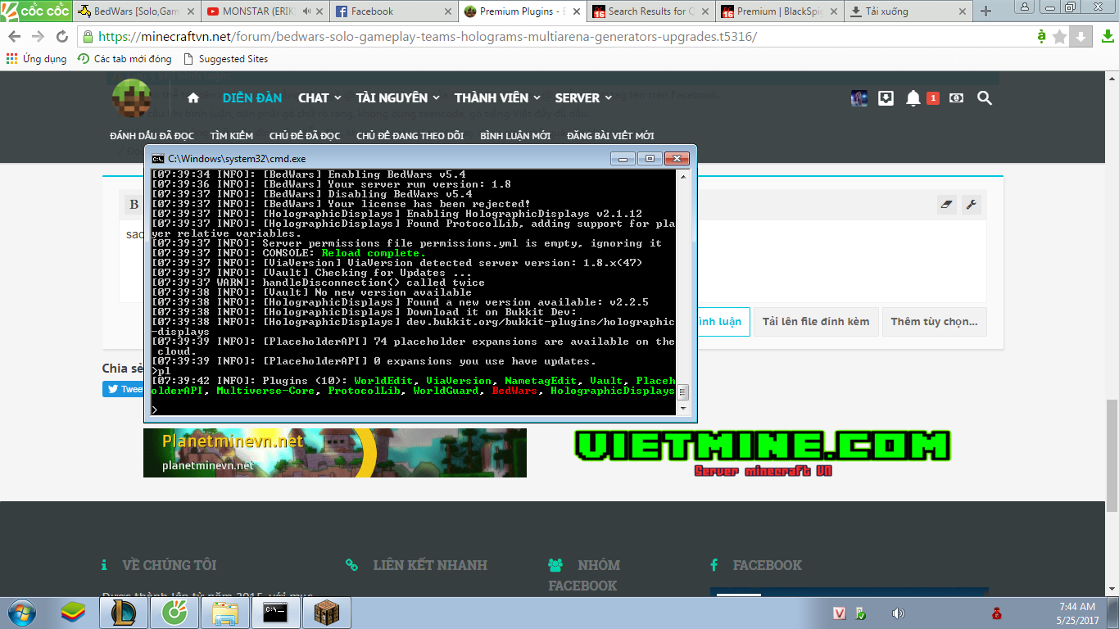Mute the MONSTAR tab audio icon
This screenshot has height=629, width=1119.
[306, 11]
